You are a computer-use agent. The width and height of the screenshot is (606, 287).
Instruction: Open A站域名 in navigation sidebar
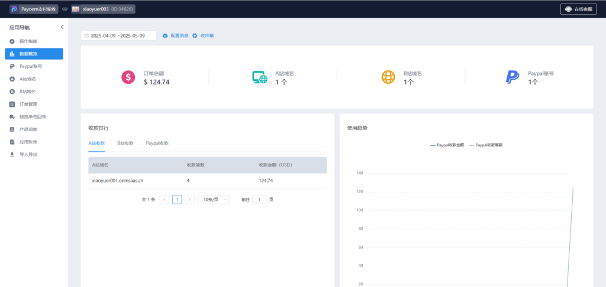coord(27,79)
